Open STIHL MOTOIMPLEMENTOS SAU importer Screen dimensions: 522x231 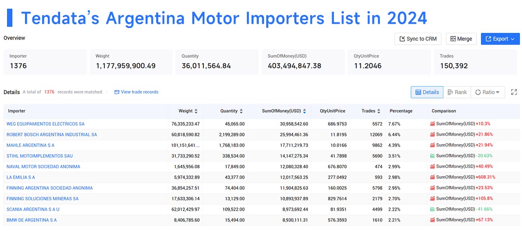(39, 156)
